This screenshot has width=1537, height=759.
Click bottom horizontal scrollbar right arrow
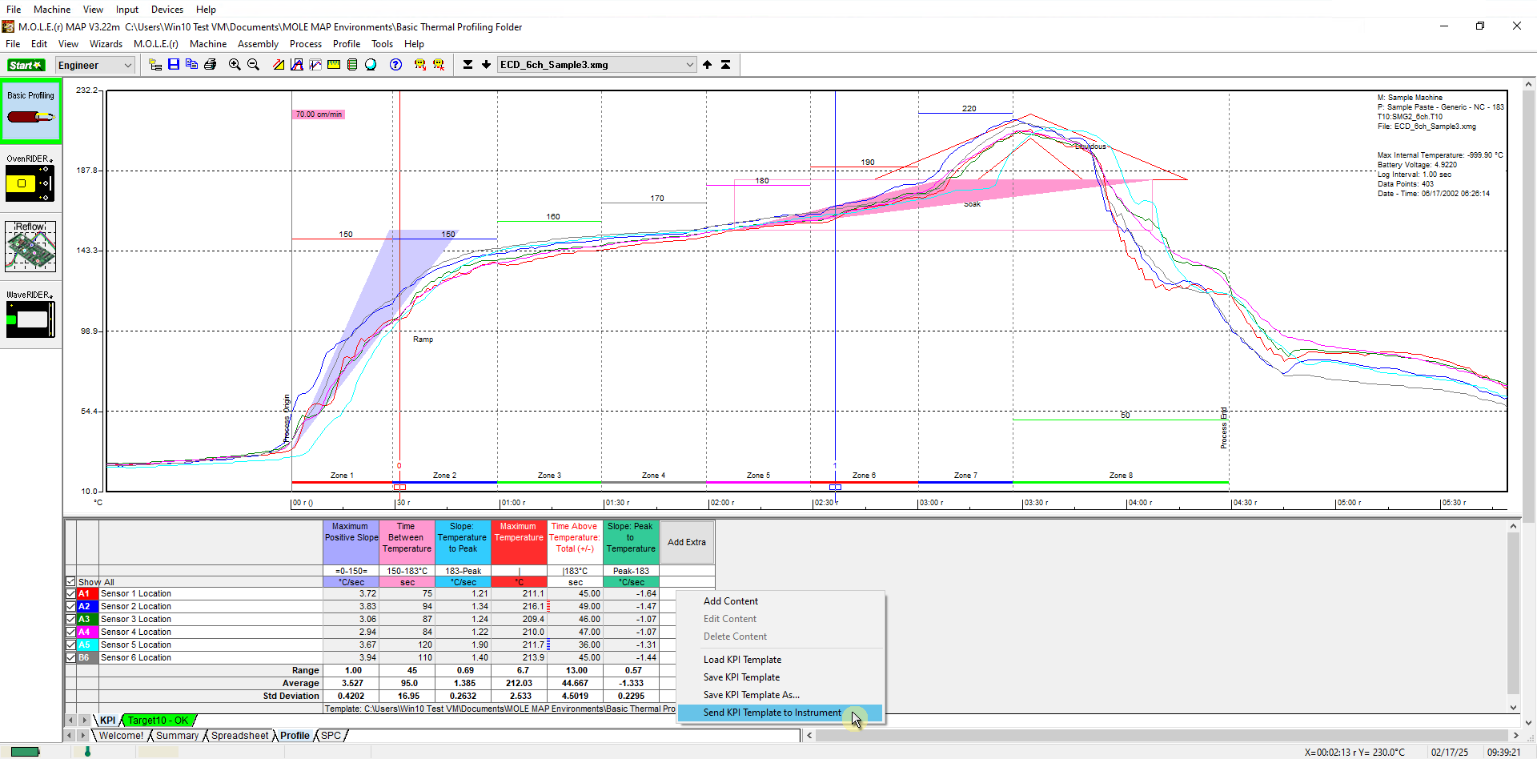(x=1515, y=735)
